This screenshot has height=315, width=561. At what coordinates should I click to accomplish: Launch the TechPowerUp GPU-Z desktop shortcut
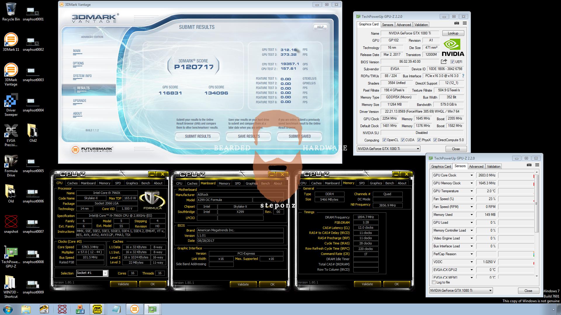coord(11,256)
